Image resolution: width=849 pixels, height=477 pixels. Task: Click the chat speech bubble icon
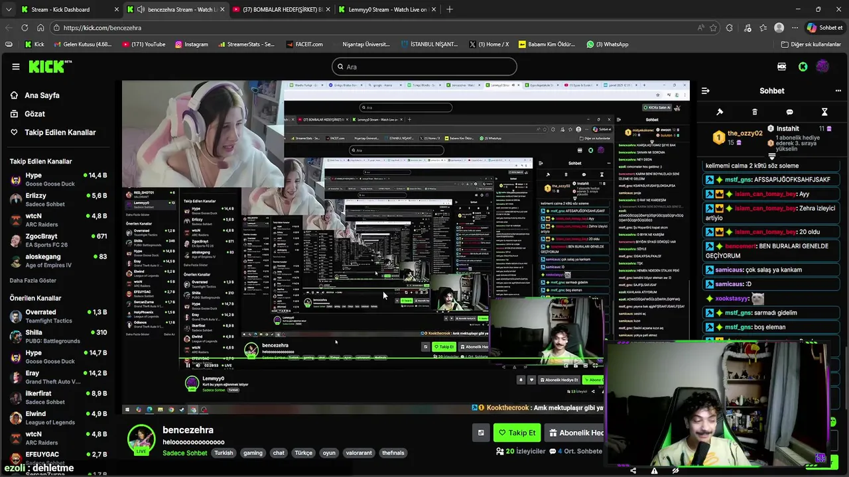tap(789, 112)
